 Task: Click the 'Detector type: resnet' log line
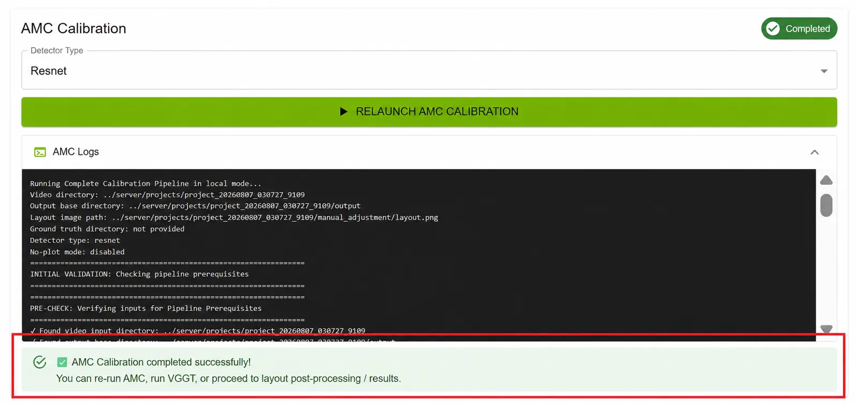tap(75, 240)
